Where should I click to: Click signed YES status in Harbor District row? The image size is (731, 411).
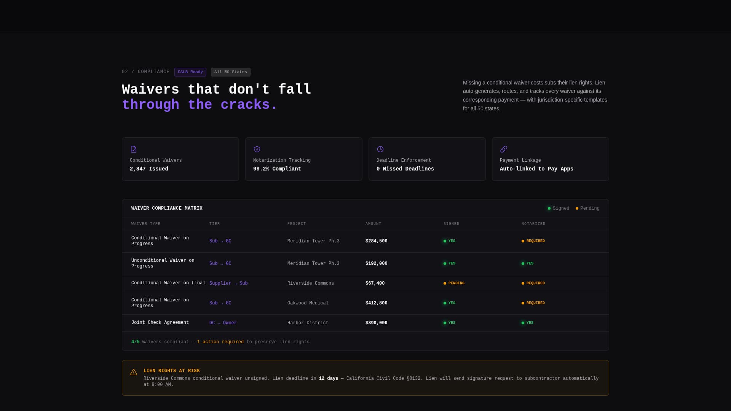(x=449, y=323)
